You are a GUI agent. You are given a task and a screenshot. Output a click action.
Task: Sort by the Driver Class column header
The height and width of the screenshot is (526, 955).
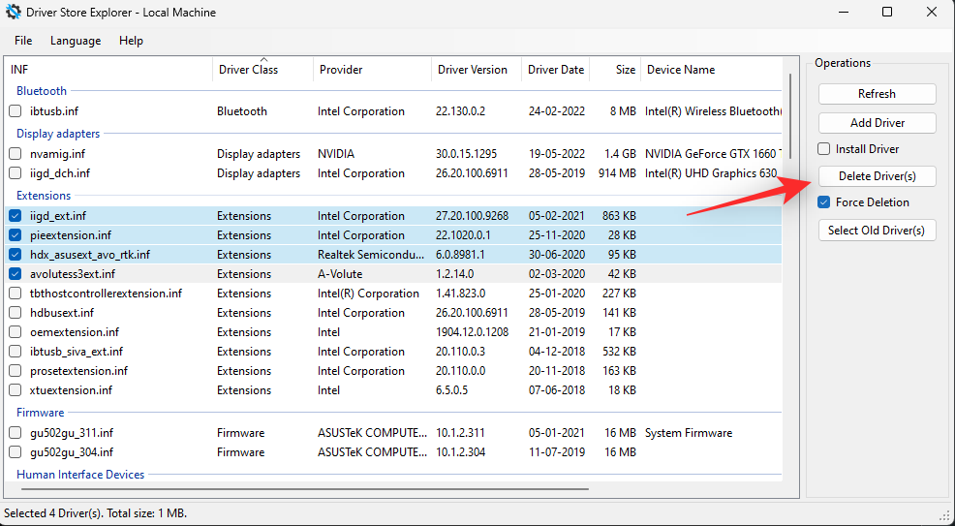[x=263, y=70]
